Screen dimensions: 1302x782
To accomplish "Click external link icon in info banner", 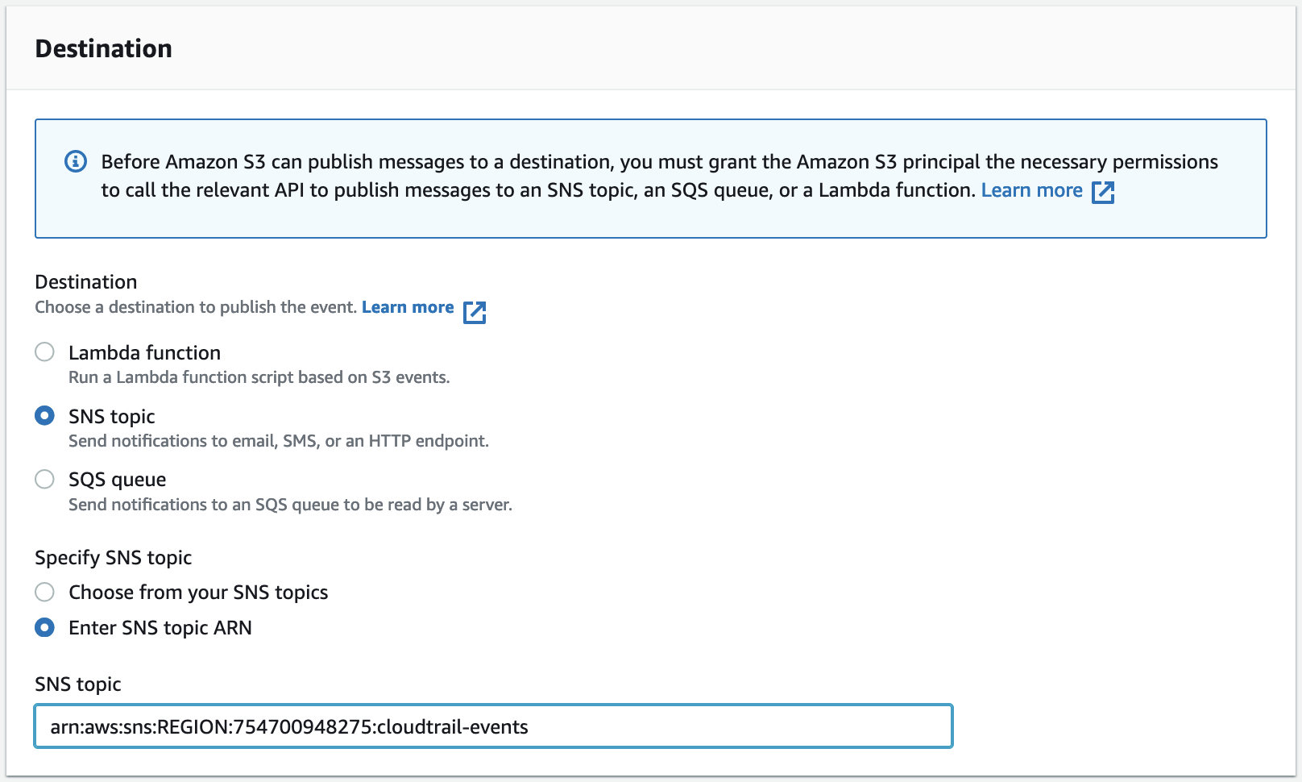I will (x=1103, y=192).
